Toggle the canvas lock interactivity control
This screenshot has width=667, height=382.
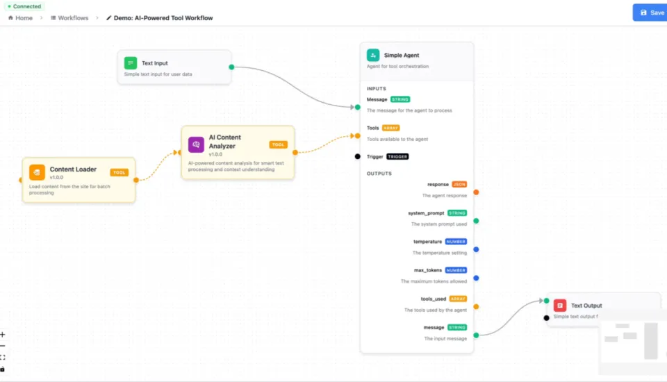[3, 369]
